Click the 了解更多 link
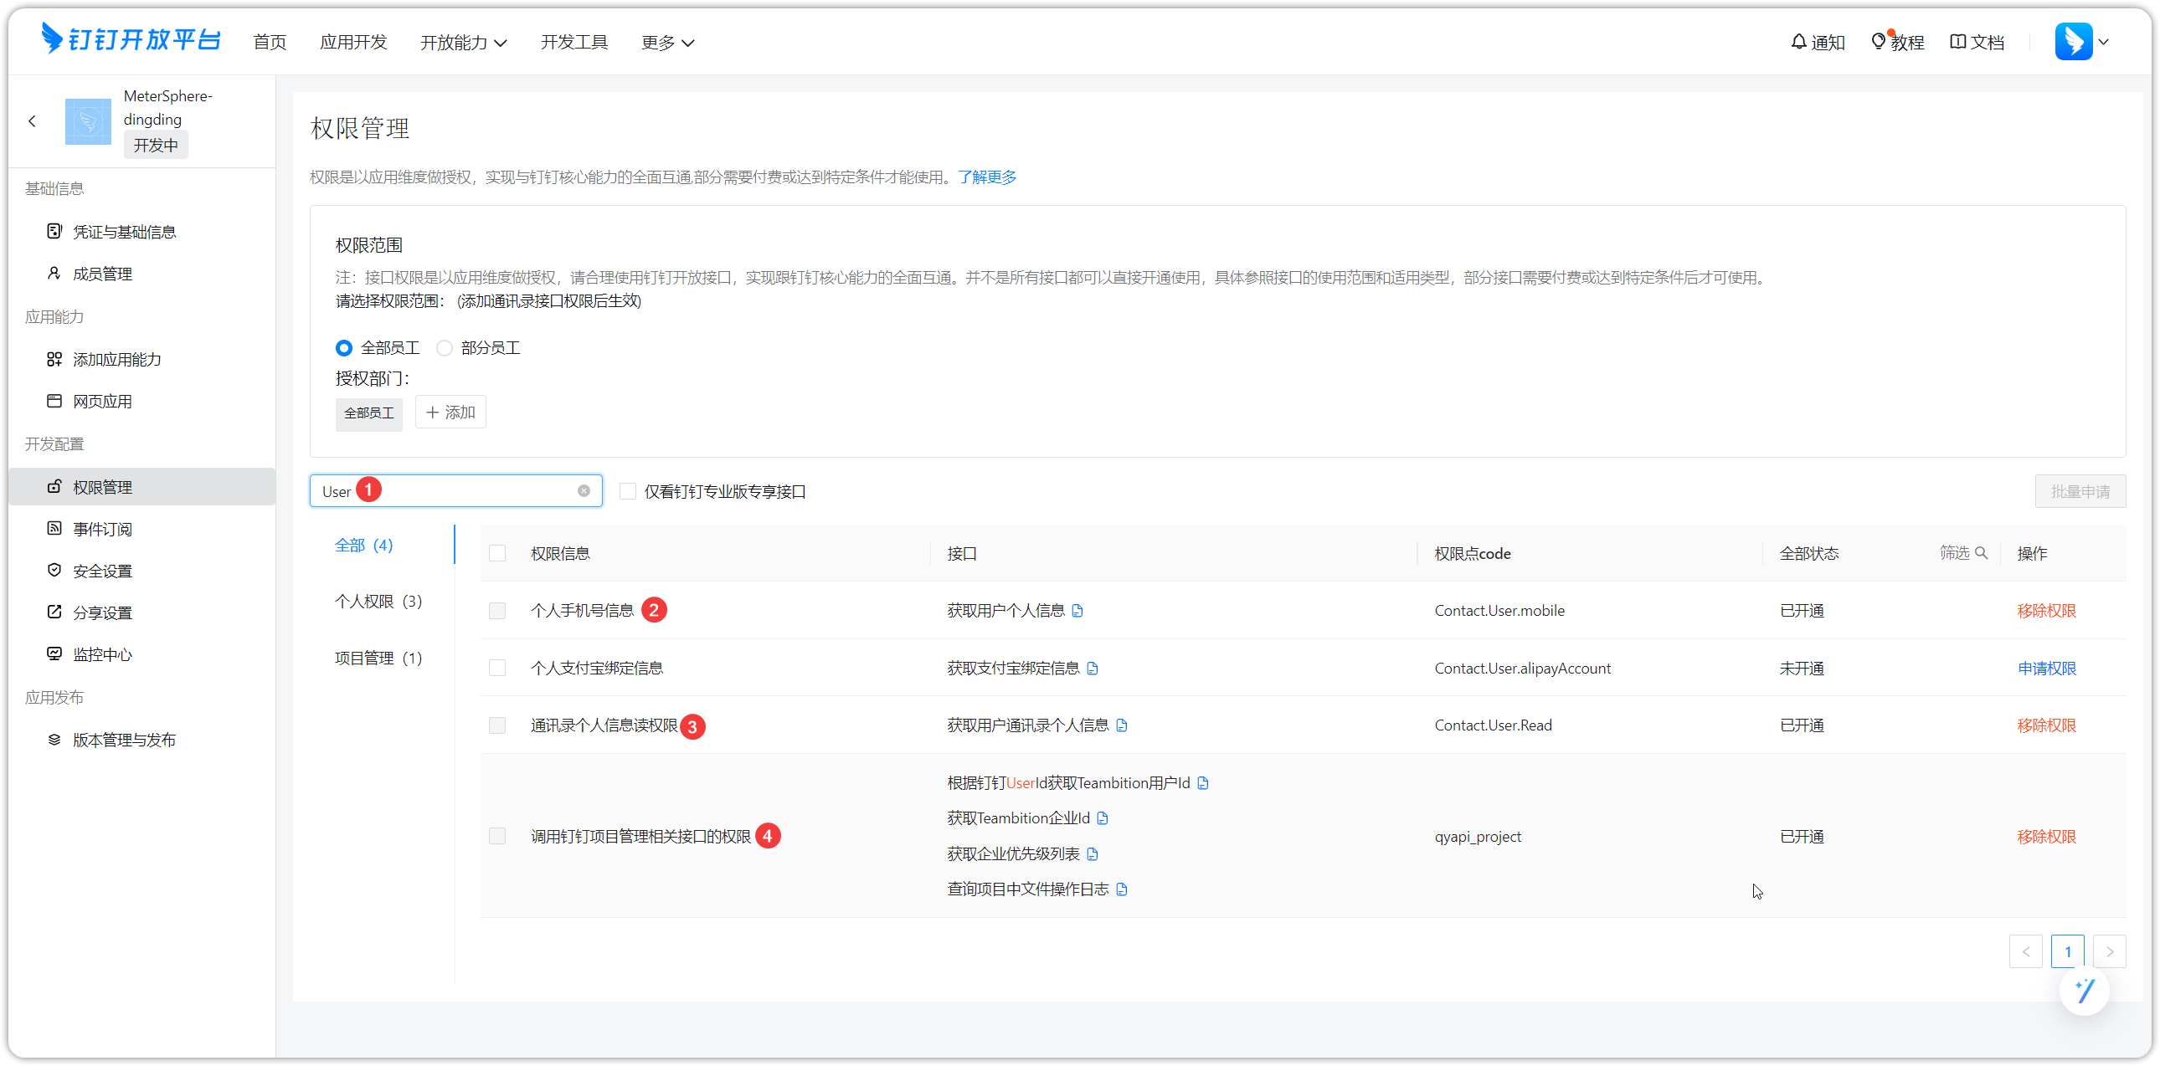The image size is (2160, 1066). (x=987, y=177)
